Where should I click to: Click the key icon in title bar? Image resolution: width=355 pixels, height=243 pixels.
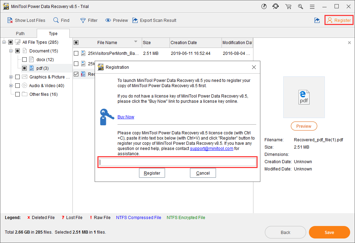(300, 6)
